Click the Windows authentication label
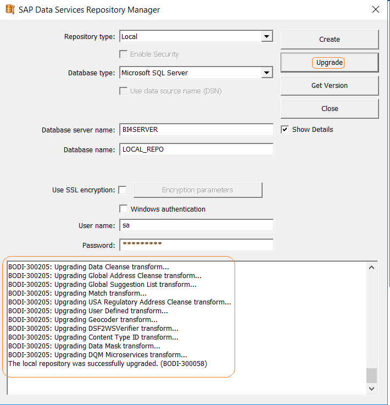Screen dimensions: 390x405 click(x=168, y=209)
